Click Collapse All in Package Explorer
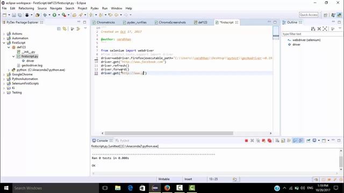 click(x=59, y=28)
